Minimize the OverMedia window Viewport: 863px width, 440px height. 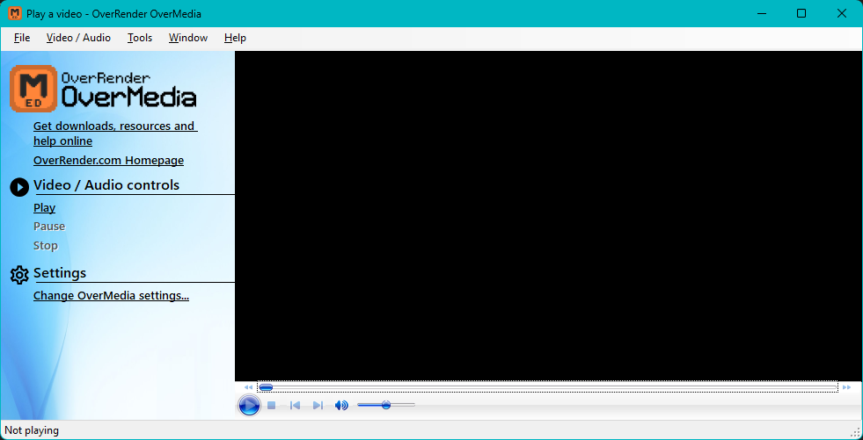pyautogui.click(x=762, y=13)
